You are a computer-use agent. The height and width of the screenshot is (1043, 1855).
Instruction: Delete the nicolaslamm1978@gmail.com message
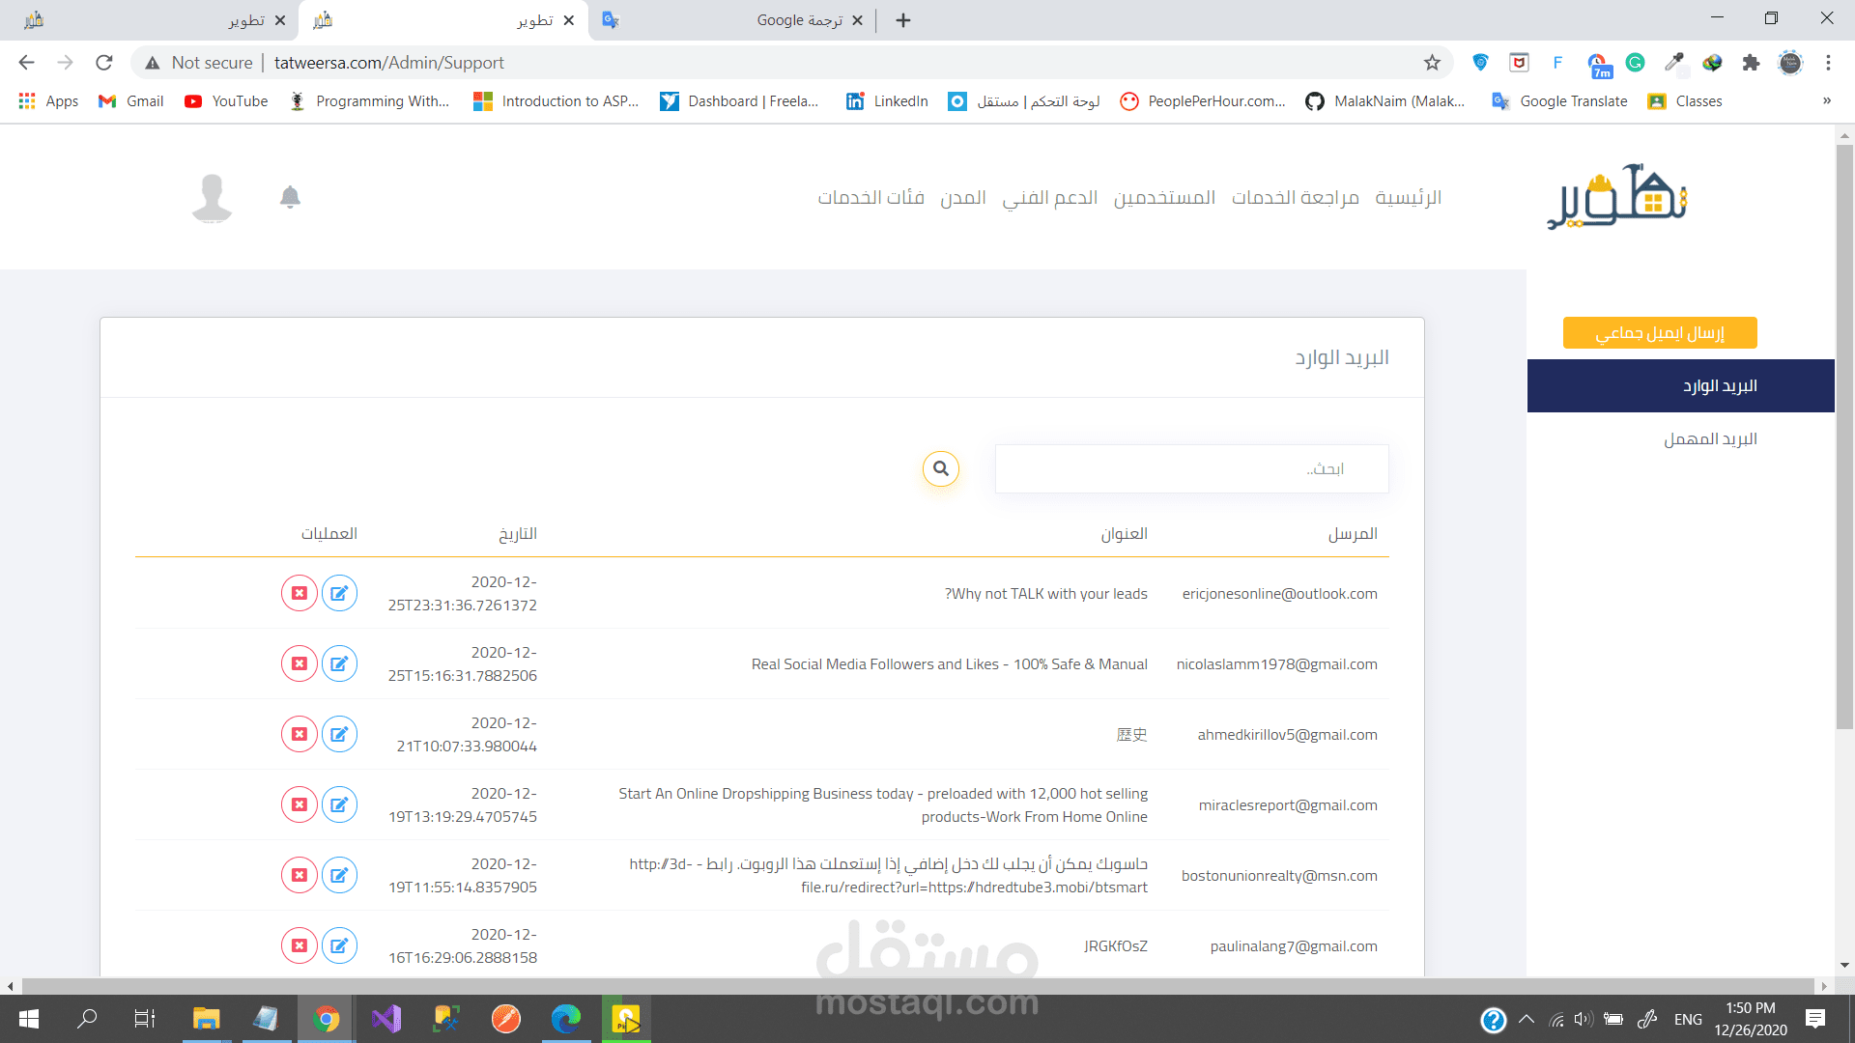(x=300, y=663)
